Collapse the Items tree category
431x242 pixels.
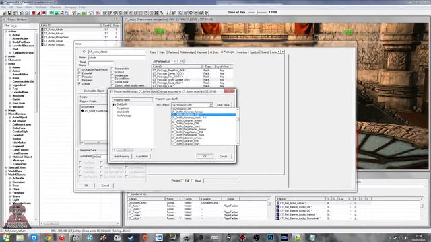coord(6,64)
